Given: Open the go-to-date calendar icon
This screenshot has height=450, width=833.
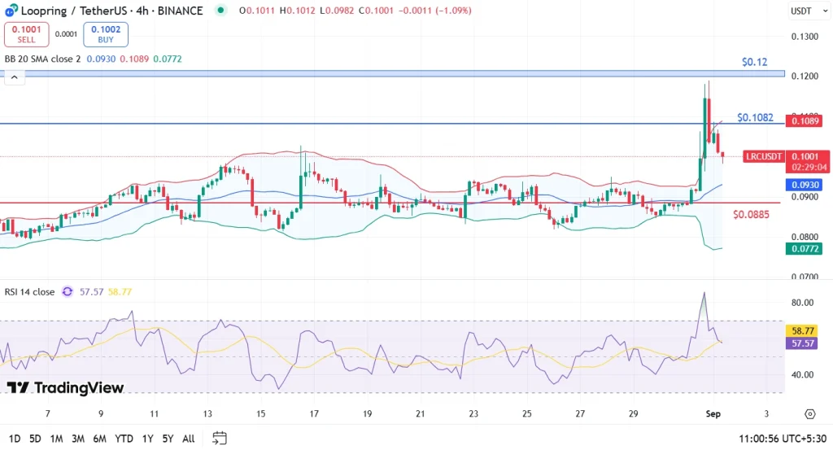Looking at the screenshot, I should click(x=220, y=438).
